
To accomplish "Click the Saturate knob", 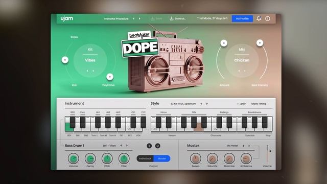I will click(213, 159).
